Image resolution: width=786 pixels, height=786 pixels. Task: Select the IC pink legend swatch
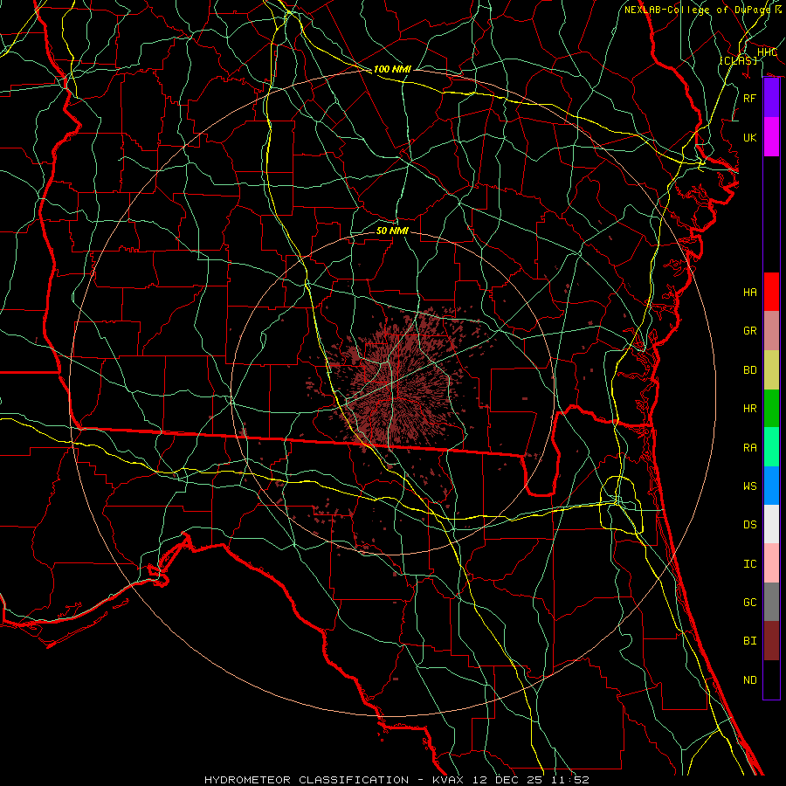click(771, 563)
